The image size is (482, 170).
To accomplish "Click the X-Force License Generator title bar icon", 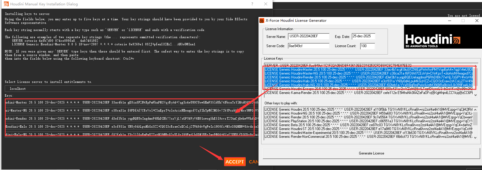I will coord(262,21).
